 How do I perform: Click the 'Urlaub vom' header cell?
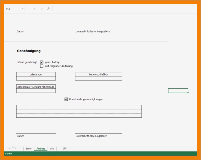pyautogui.click(x=36, y=74)
